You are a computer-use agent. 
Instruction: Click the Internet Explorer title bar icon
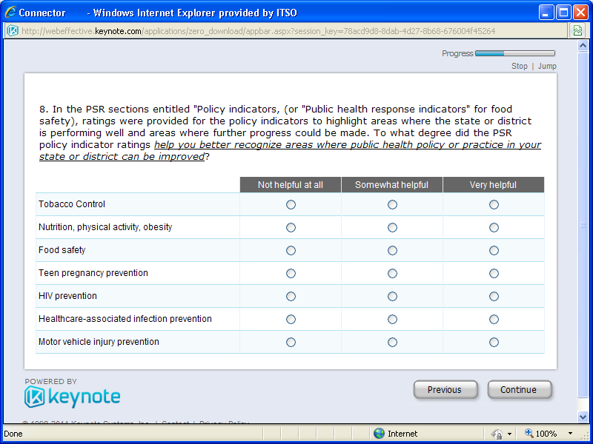pos(10,13)
